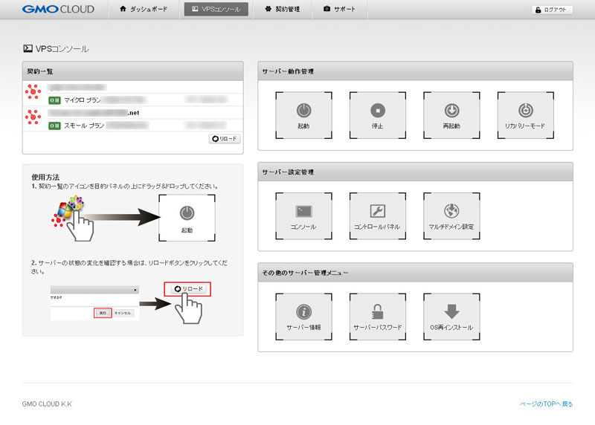Click the ページのTOPへ戻る link

coord(546,404)
